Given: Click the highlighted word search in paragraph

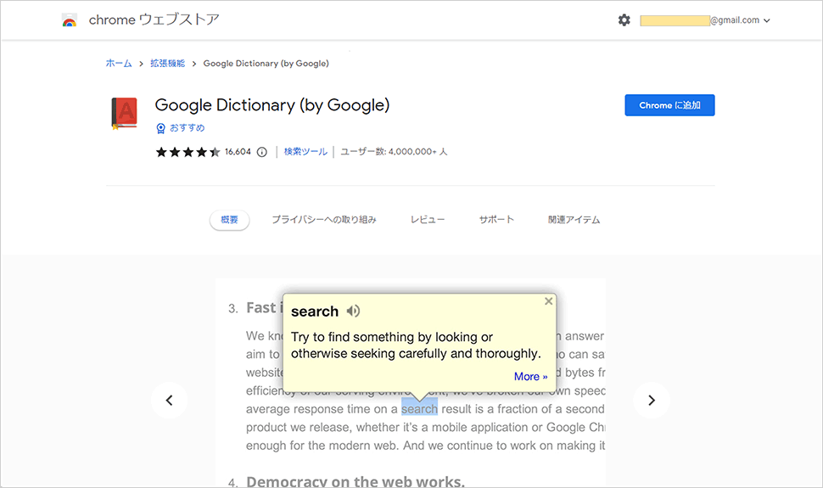Looking at the screenshot, I should coord(419,409).
